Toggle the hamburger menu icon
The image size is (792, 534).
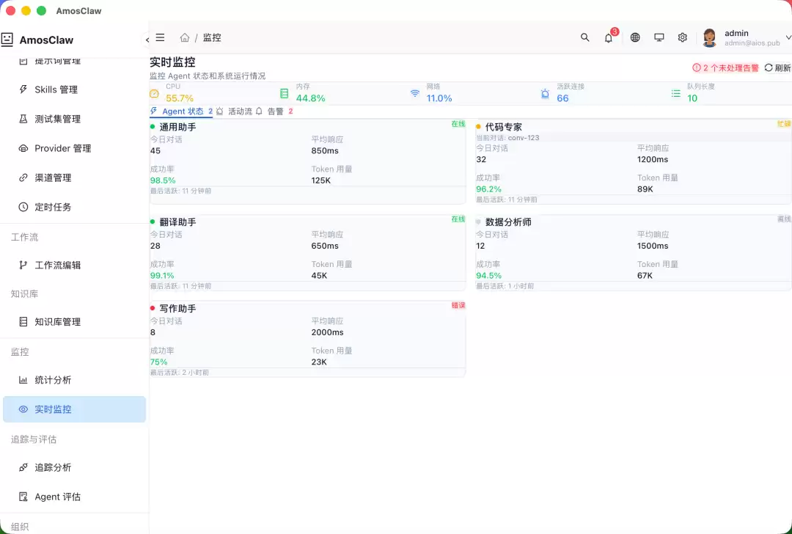(160, 37)
